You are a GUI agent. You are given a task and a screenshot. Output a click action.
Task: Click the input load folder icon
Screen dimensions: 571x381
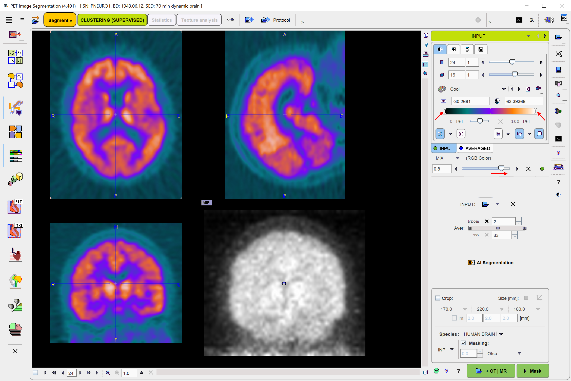[485, 204]
